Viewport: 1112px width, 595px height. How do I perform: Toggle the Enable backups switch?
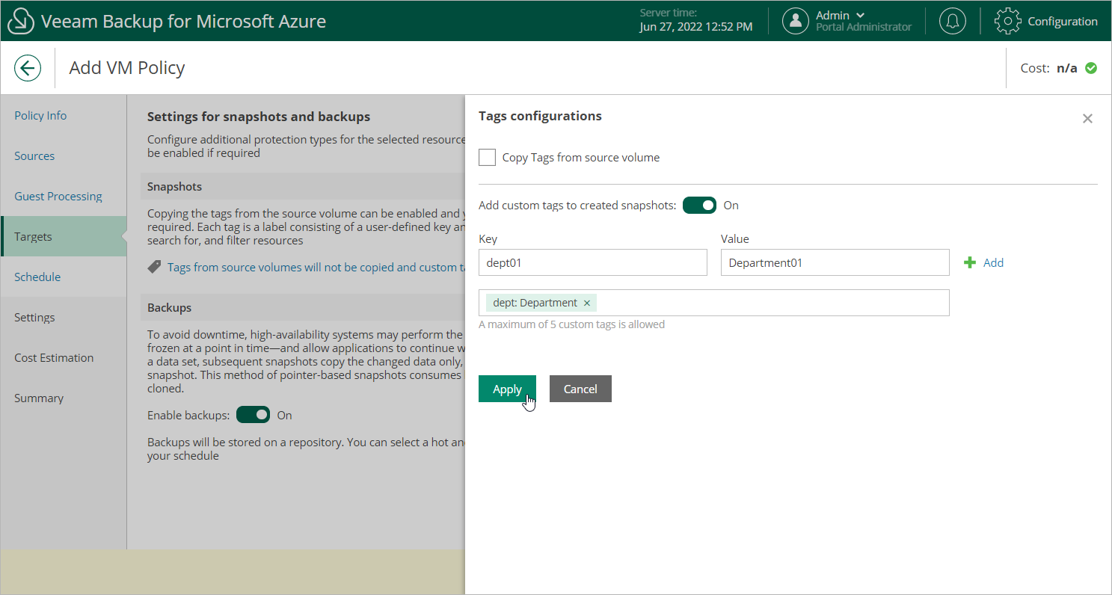(x=253, y=415)
